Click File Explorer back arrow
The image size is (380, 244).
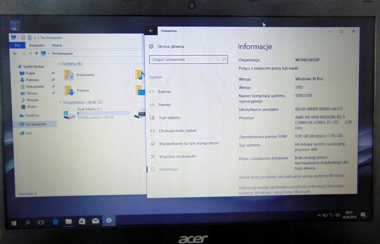(x=15, y=53)
